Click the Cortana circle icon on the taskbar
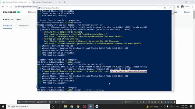Image resolution: width=195 pixels, height=109 pixels. click(53, 106)
